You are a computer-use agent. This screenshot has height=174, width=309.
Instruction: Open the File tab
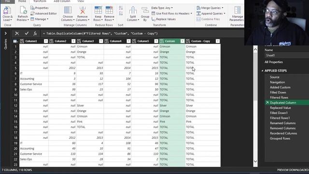click(8, 1)
